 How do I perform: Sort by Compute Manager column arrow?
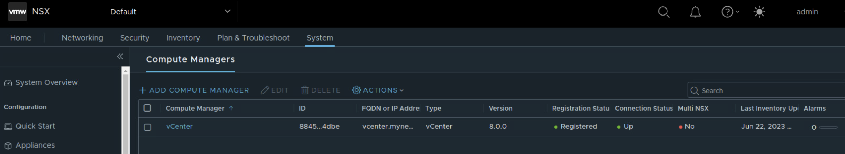pyautogui.click(x=231, y=108)
